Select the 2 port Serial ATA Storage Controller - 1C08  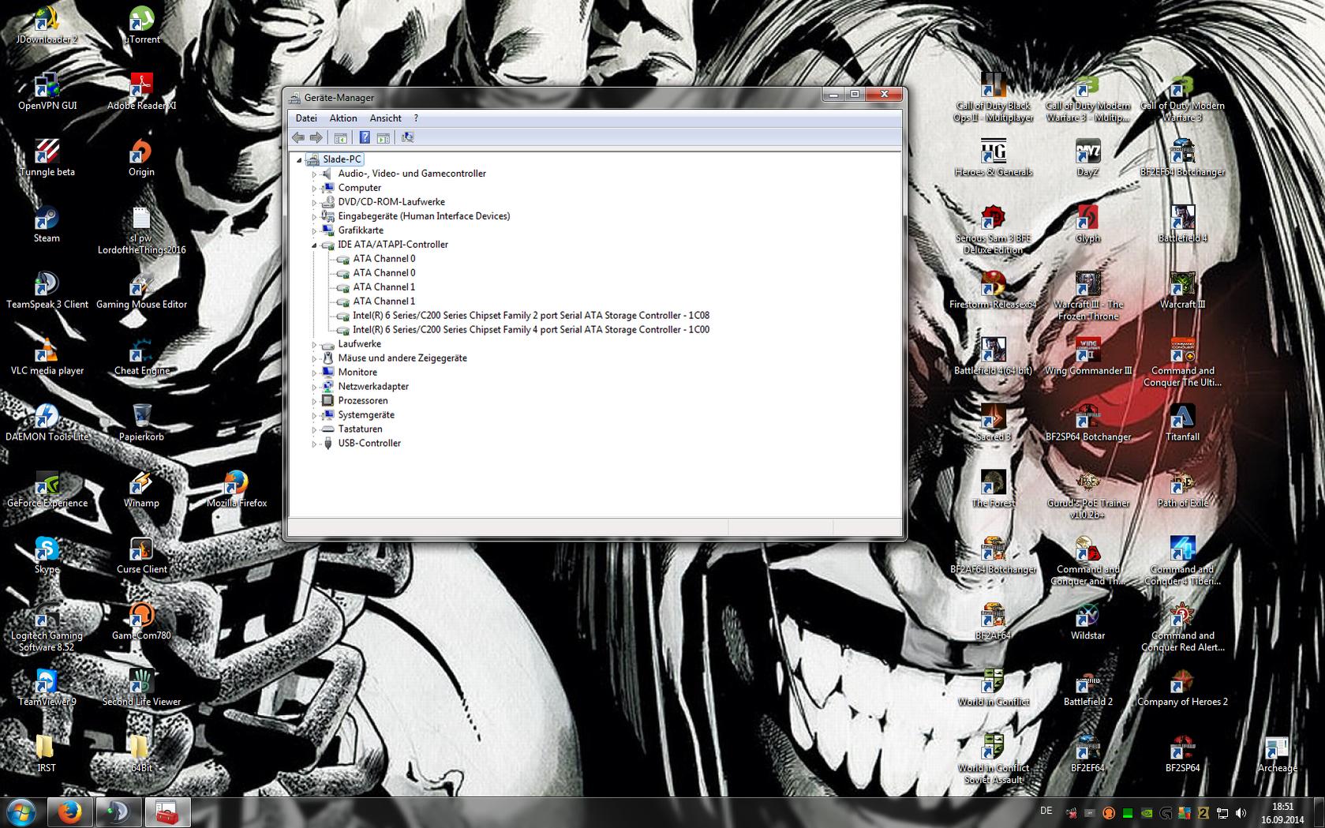531,316
